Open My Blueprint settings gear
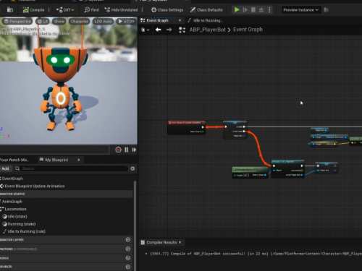The image size is (362, 271). pos(132,168)
